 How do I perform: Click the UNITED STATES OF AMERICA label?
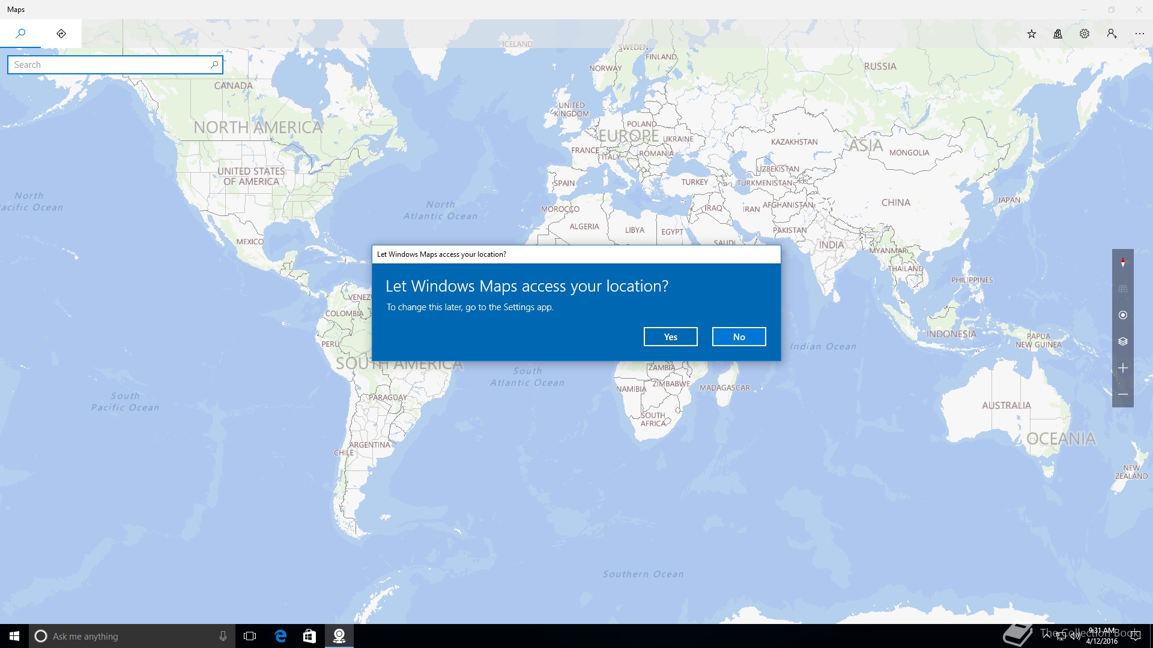[x=251, y=176]
